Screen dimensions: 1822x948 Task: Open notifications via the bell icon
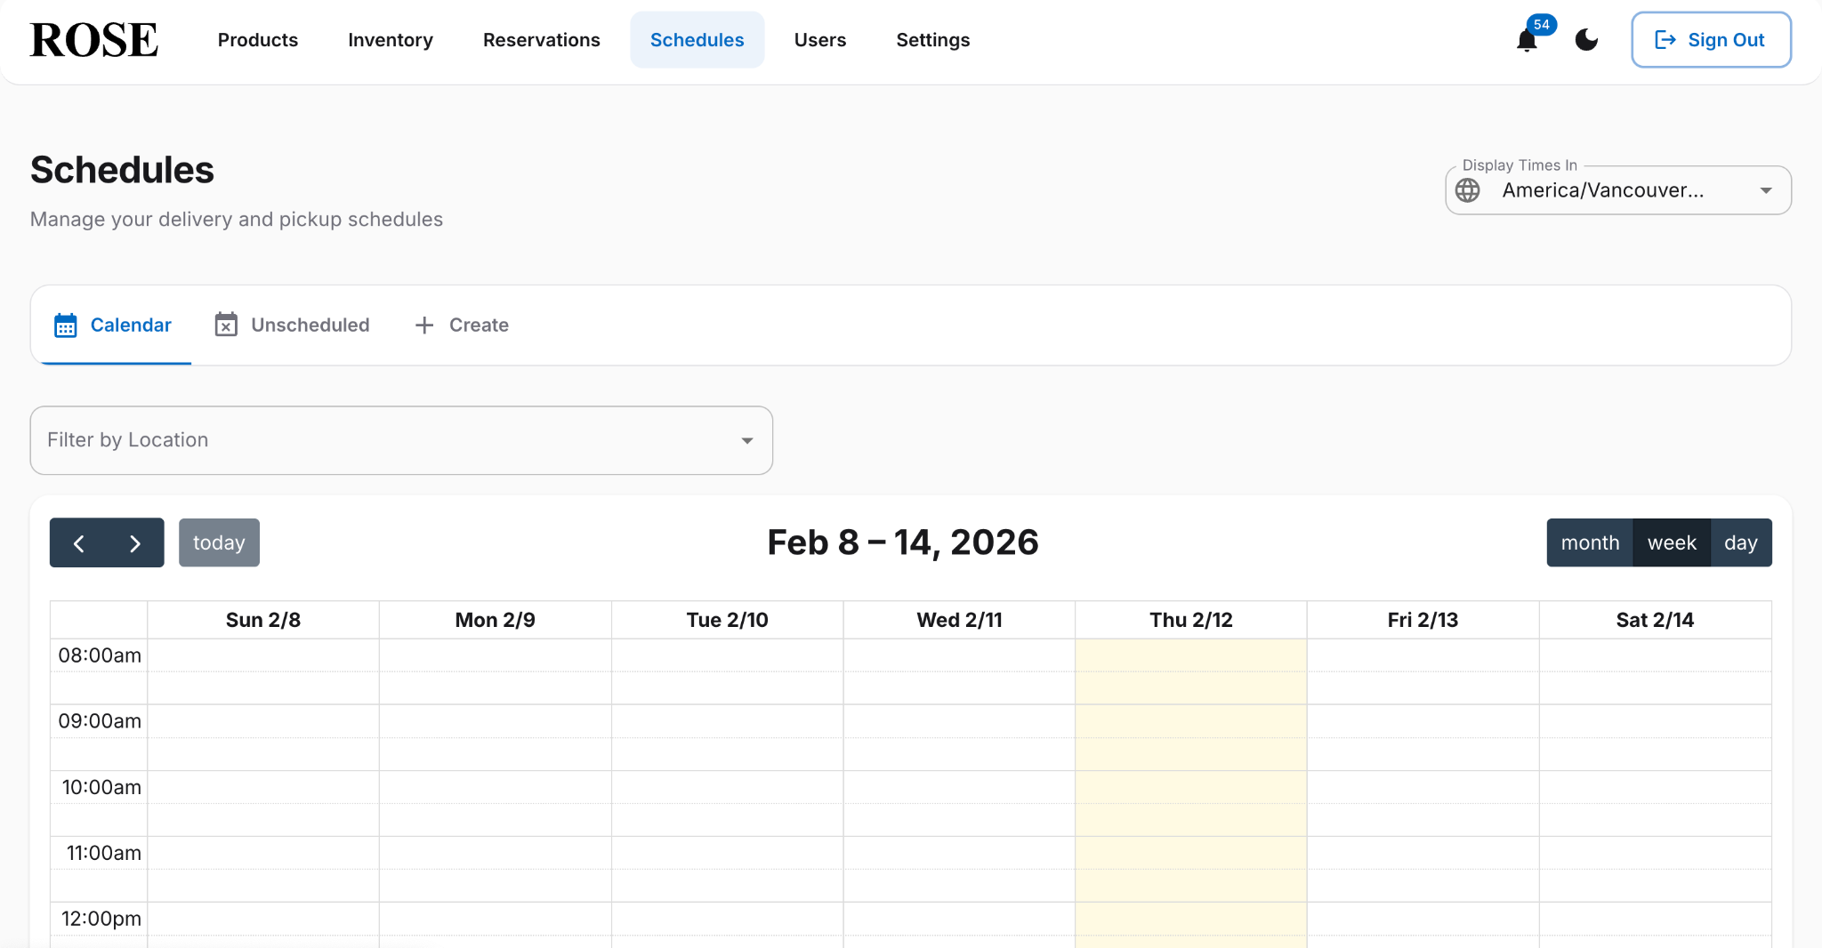point(1527,39)
